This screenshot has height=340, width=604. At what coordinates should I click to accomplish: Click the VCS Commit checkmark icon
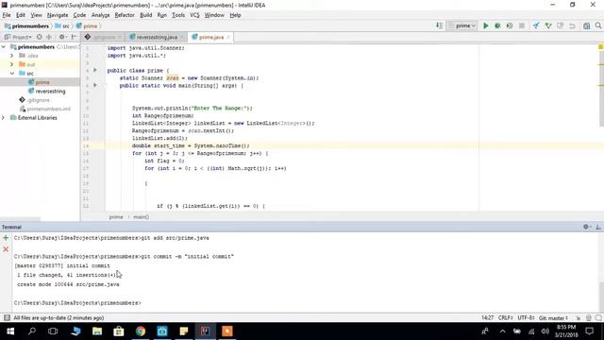[x=548, y=25]
